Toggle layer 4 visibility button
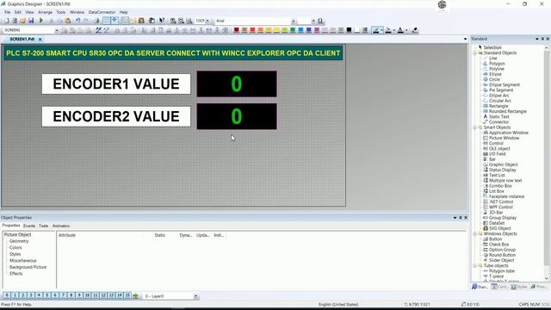Viewport: 551px width, 310px height. click(39, 296)
